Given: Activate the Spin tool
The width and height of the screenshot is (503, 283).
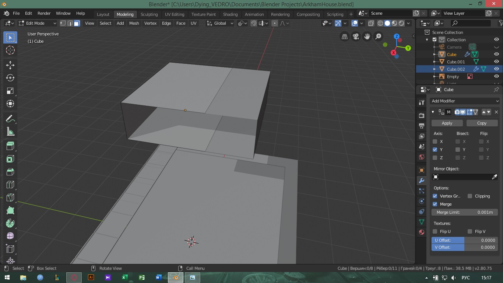Looking at the screenshot, I should (x=10, y=223).
